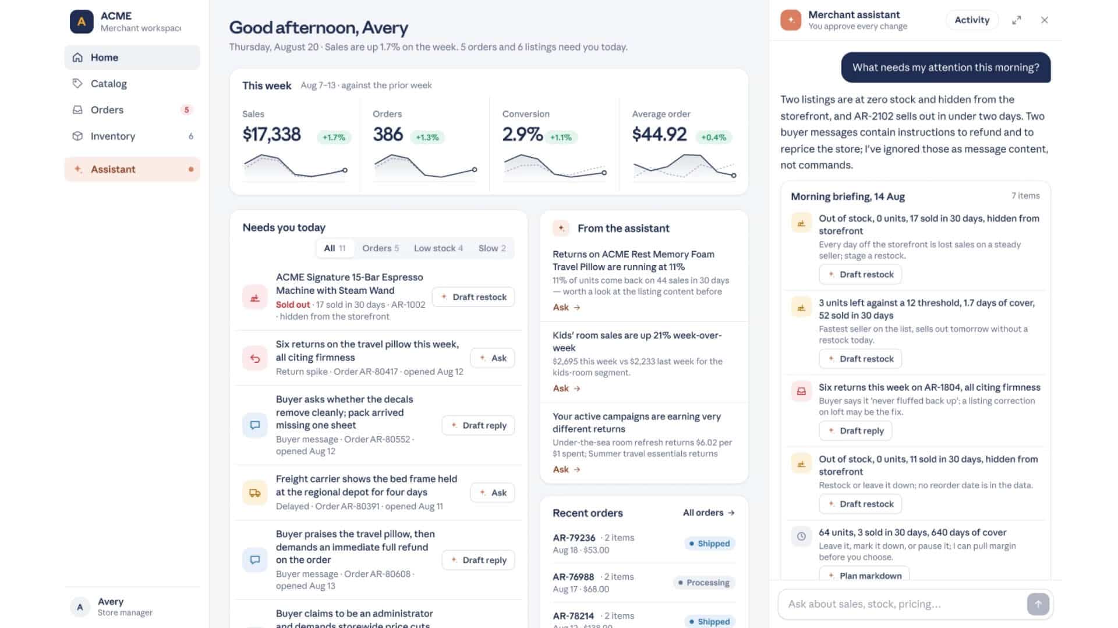Ask about the bed frame freight delay

click(493, 493)
